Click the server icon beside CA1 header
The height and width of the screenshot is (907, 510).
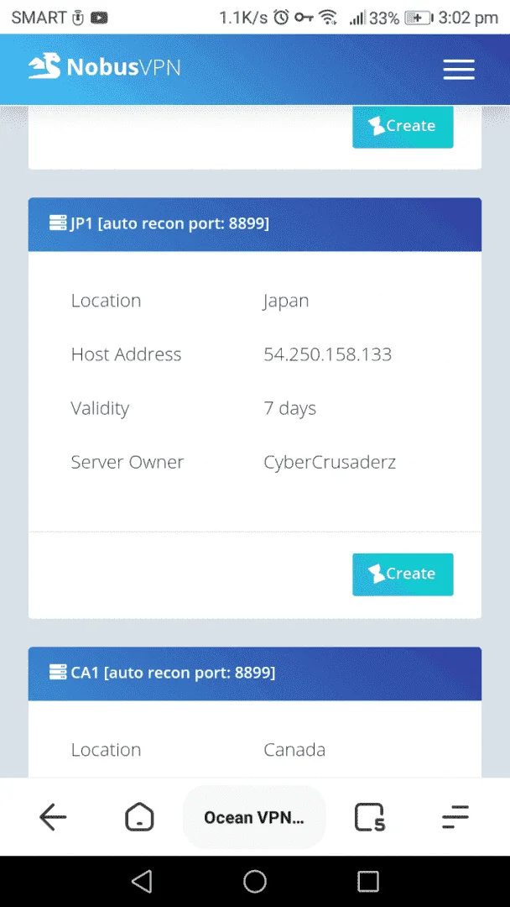[x=58, y=673]
